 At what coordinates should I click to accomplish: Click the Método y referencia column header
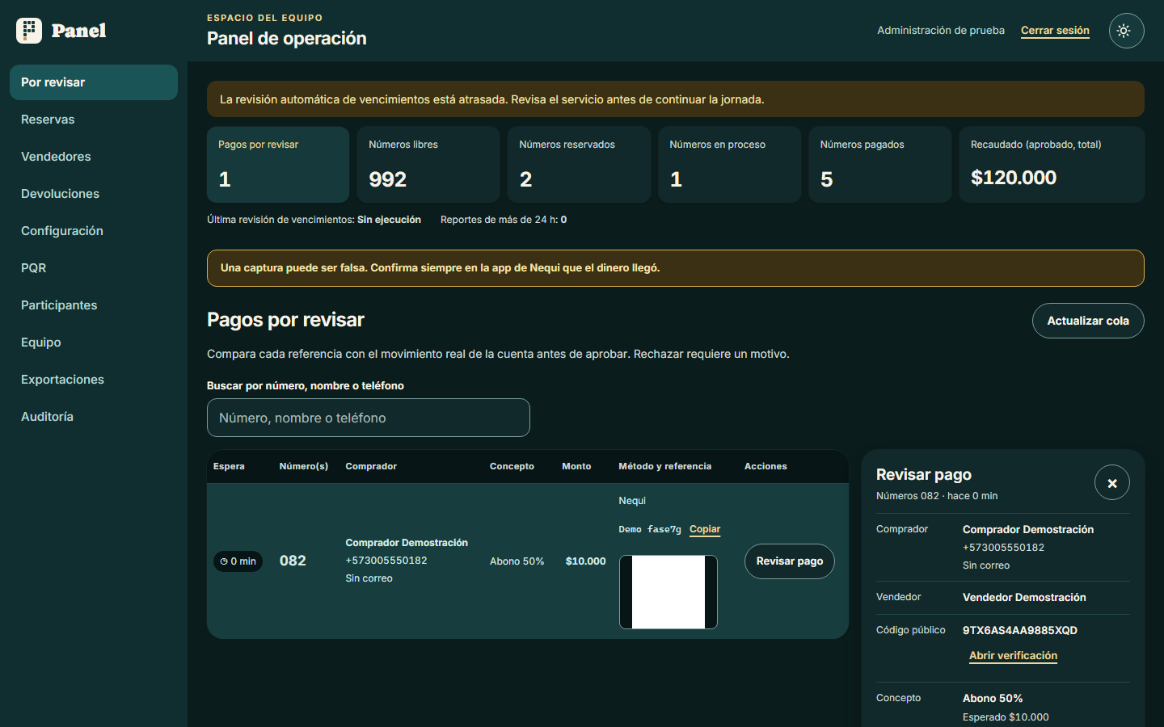pos(665,466)
